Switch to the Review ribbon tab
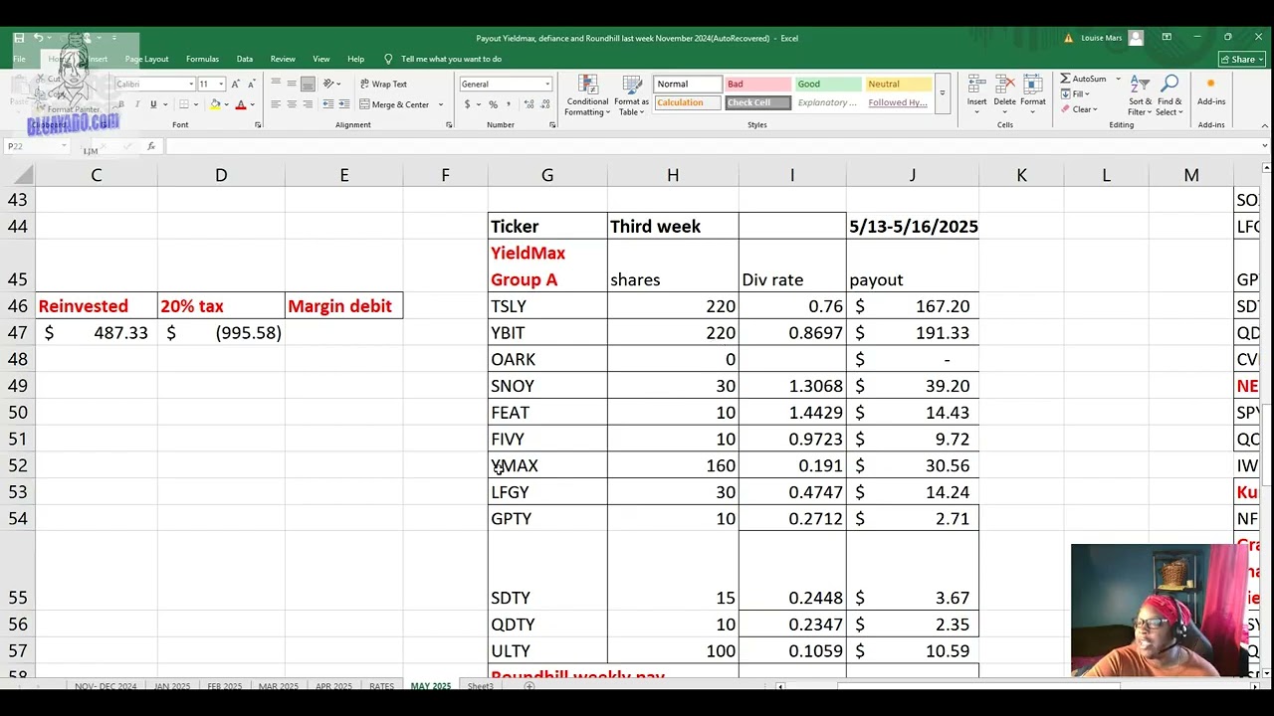1274x716 pixels. [x=283, y=59]
